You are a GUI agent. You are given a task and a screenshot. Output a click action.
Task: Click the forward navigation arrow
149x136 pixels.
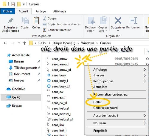point(13,43)
